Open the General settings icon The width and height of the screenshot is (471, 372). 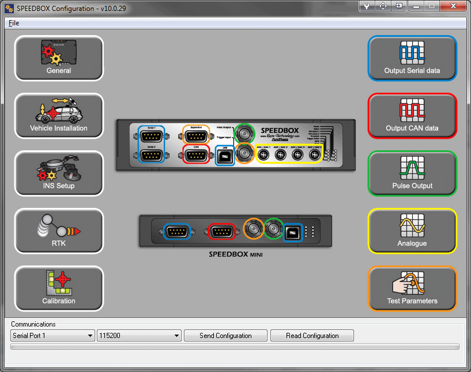click(59, 58)
